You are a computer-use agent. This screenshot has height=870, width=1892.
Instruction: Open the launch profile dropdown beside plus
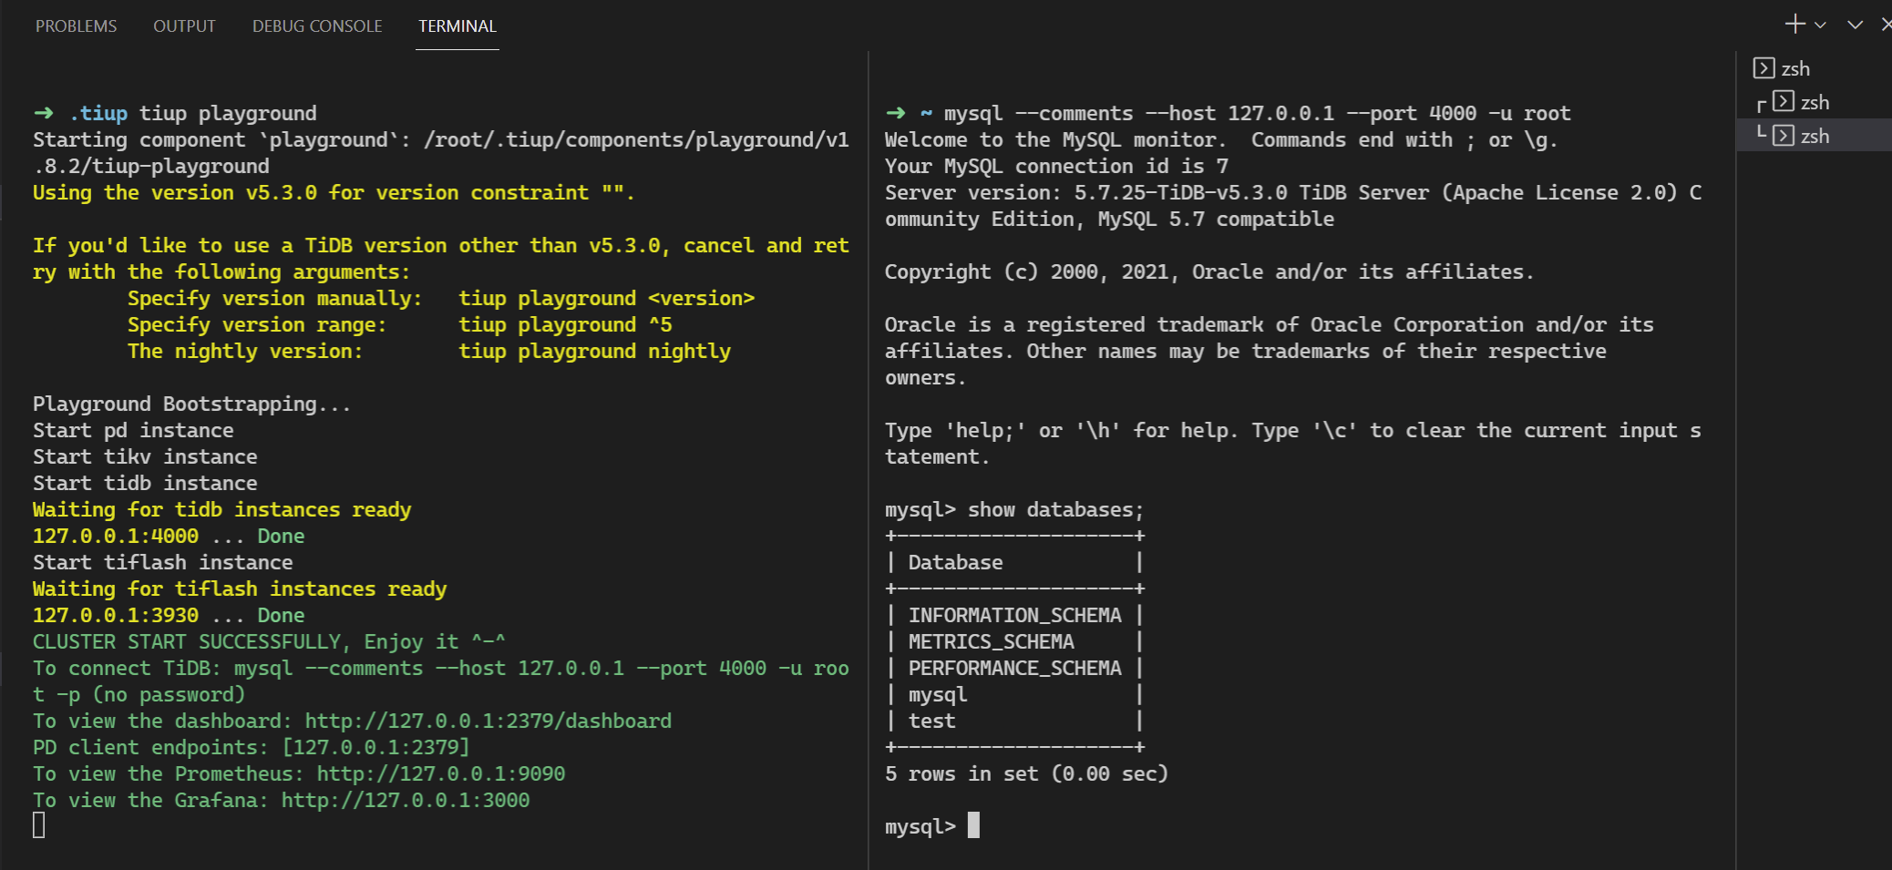(1820, 26)
